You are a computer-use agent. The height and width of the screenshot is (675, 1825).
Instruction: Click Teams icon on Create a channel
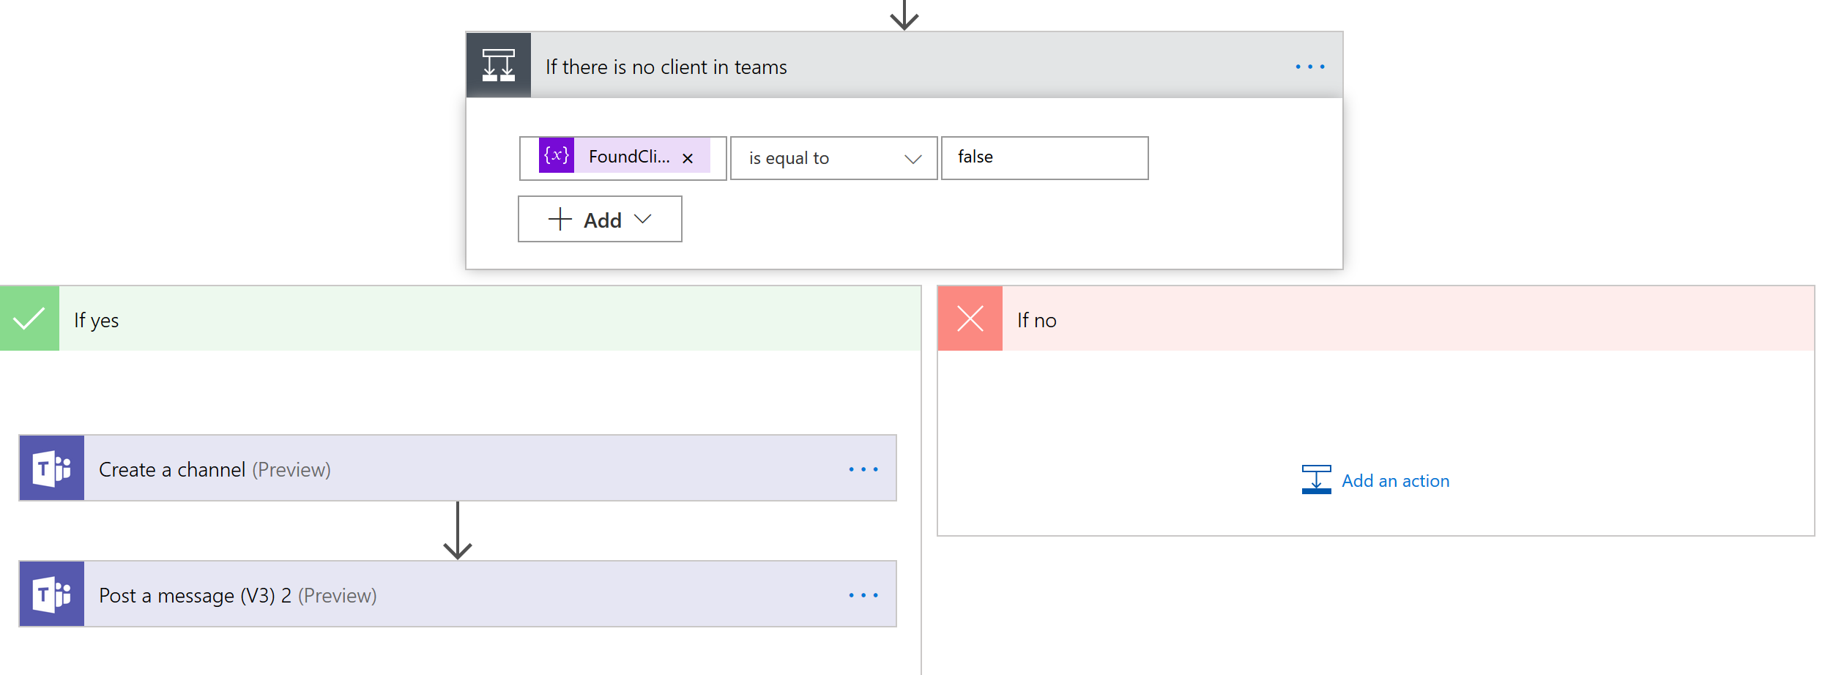[x=52, y=469]
